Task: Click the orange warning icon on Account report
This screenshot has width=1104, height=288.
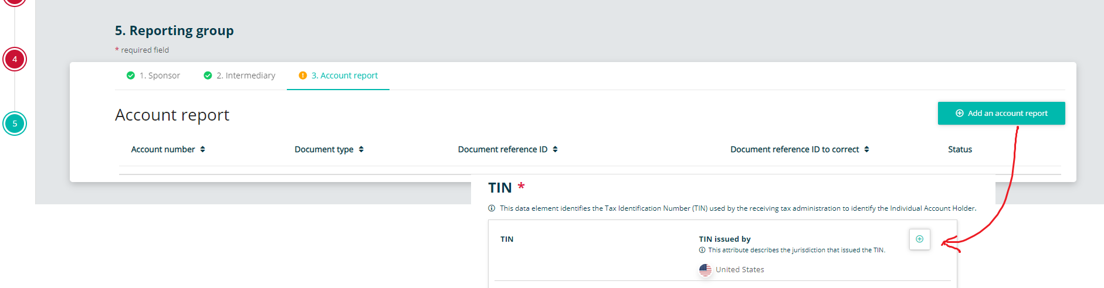Action: (x=303, y=76)
